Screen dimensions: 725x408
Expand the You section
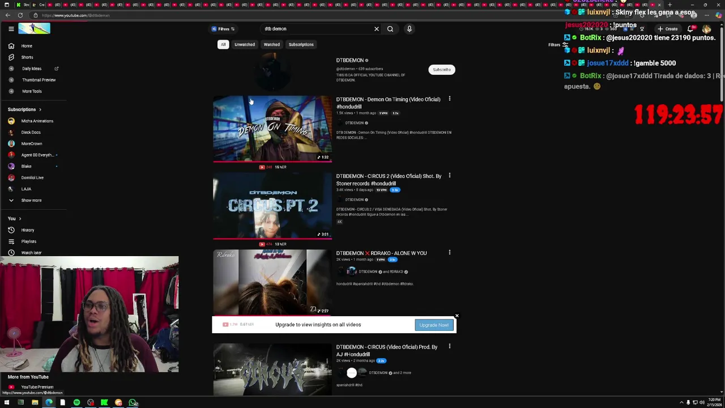[x=14, y=219]
